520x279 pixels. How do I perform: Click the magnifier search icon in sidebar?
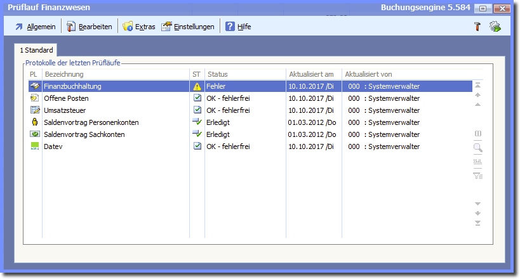pos(477,148)
